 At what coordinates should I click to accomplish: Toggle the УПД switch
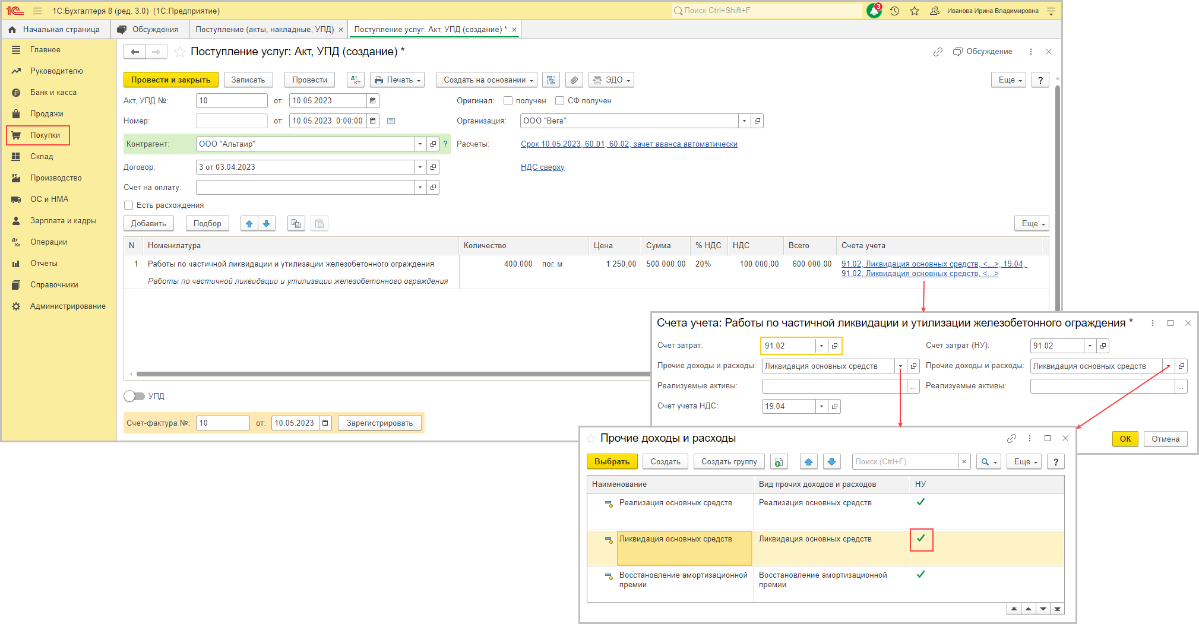click(134, 396)
